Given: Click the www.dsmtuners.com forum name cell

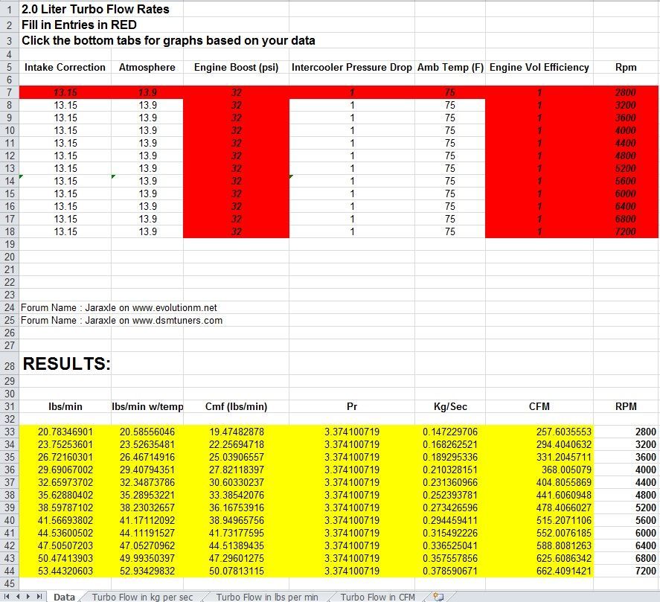Looking at the screenshot, I should [121, 320].
